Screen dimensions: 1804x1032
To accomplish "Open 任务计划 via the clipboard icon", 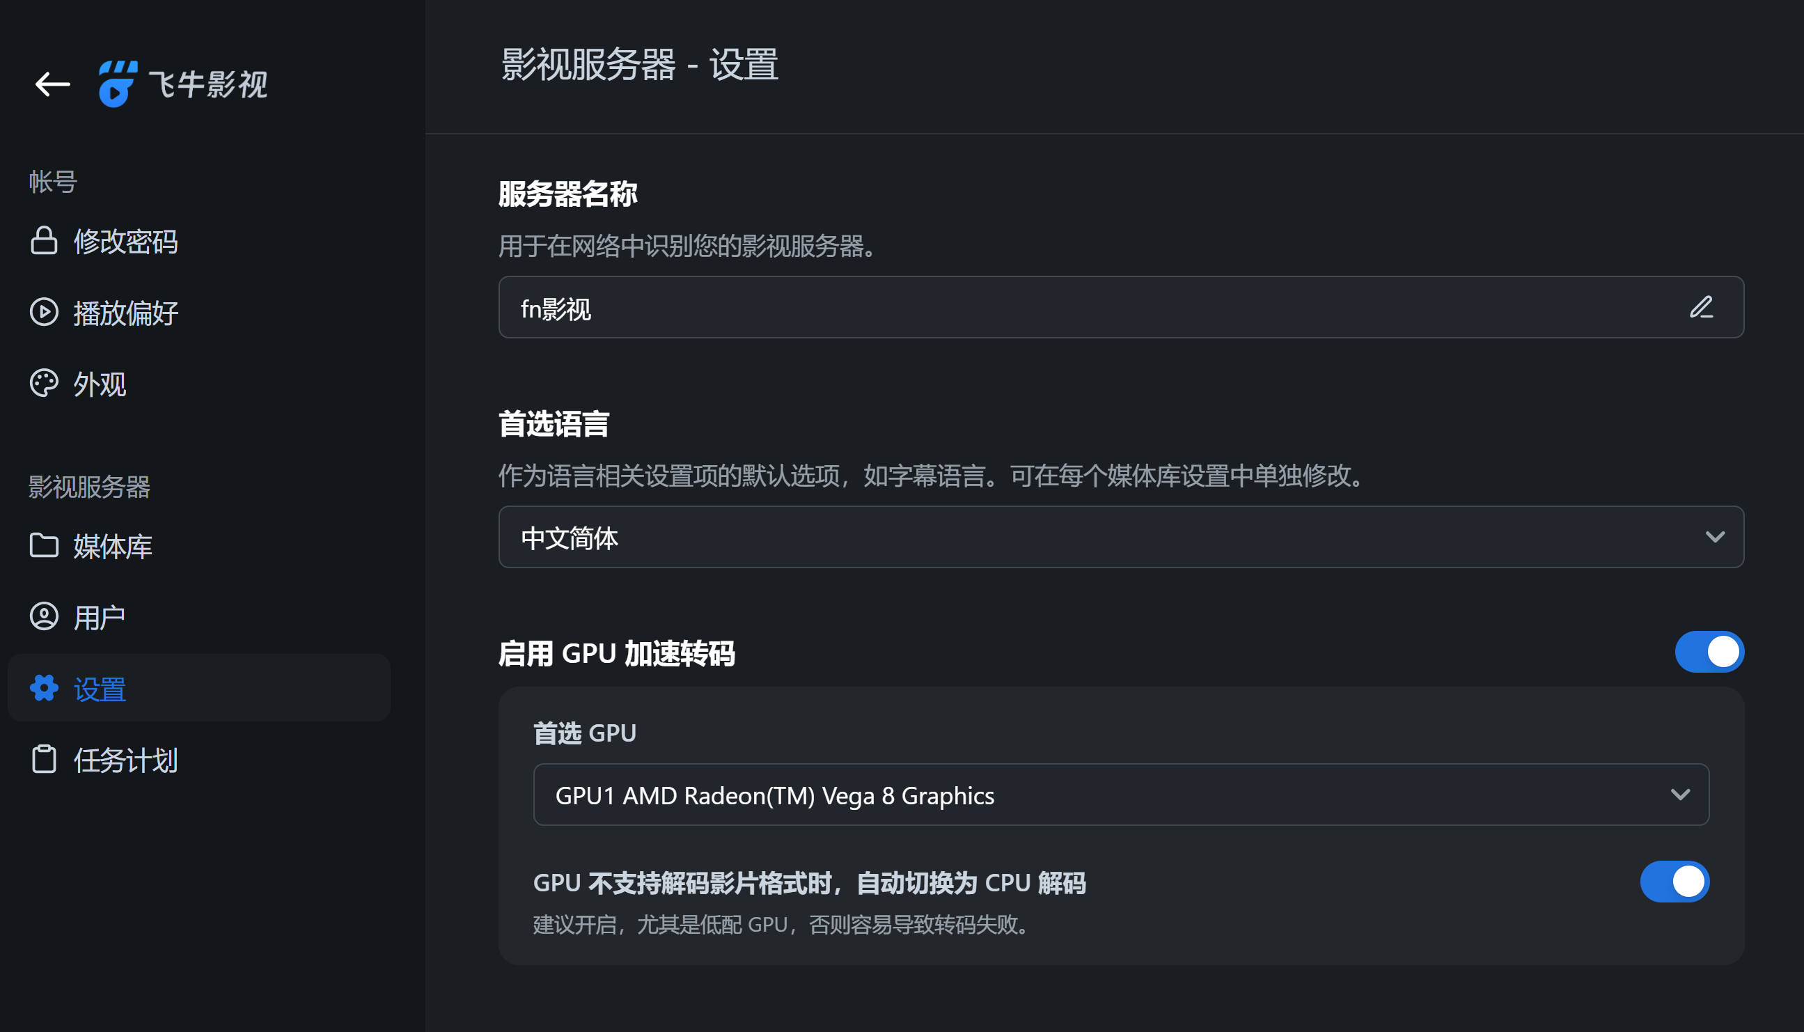I will (x=44, y=759).
